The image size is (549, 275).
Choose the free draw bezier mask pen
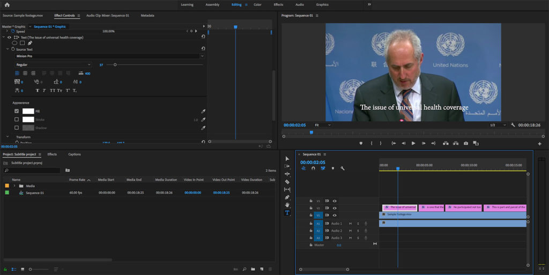pyautogui.click(x=30, y=43)
